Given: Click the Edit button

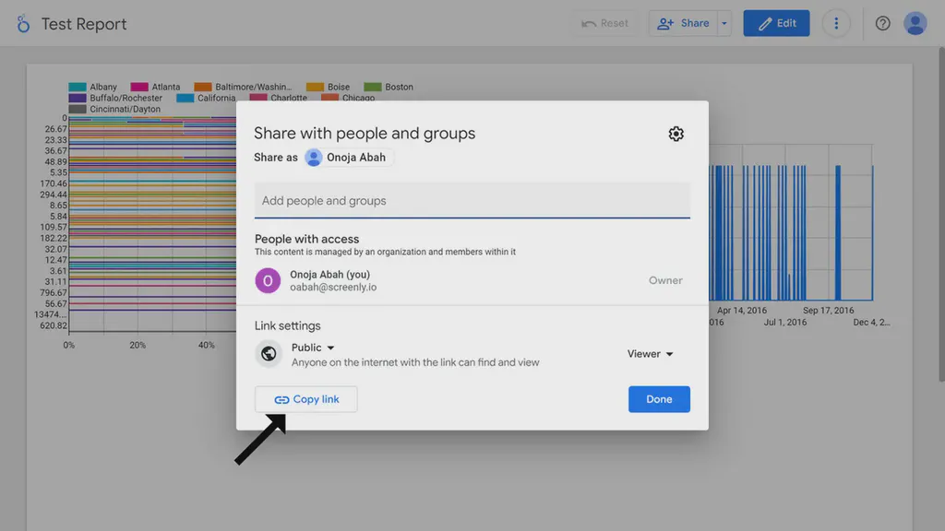Looking at the screenshot, I should (776, 23).
